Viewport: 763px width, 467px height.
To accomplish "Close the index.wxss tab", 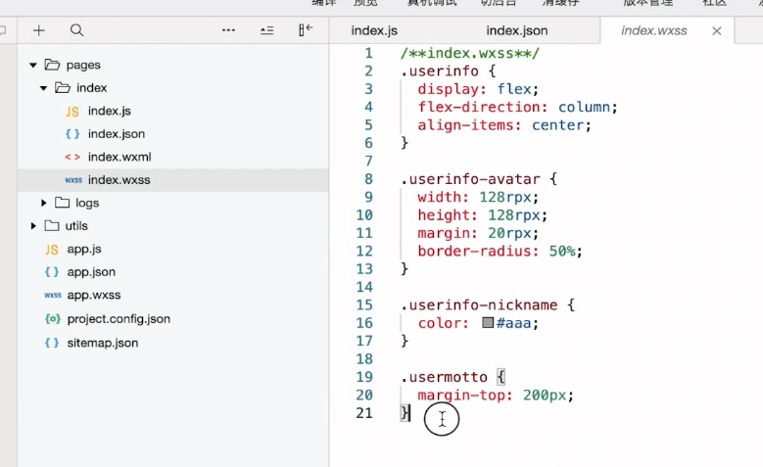I will point(716,31).
